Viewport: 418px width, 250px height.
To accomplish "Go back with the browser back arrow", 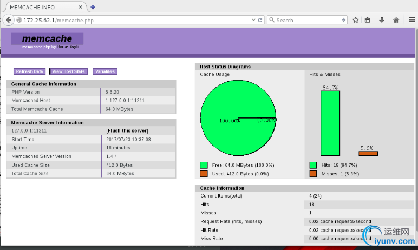I will tap(9, 20).
